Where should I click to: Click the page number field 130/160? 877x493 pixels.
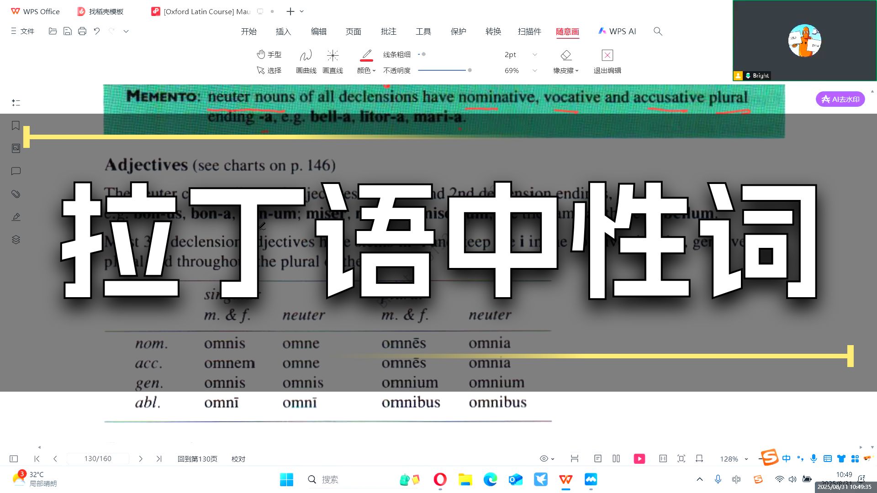pos(98,459)
